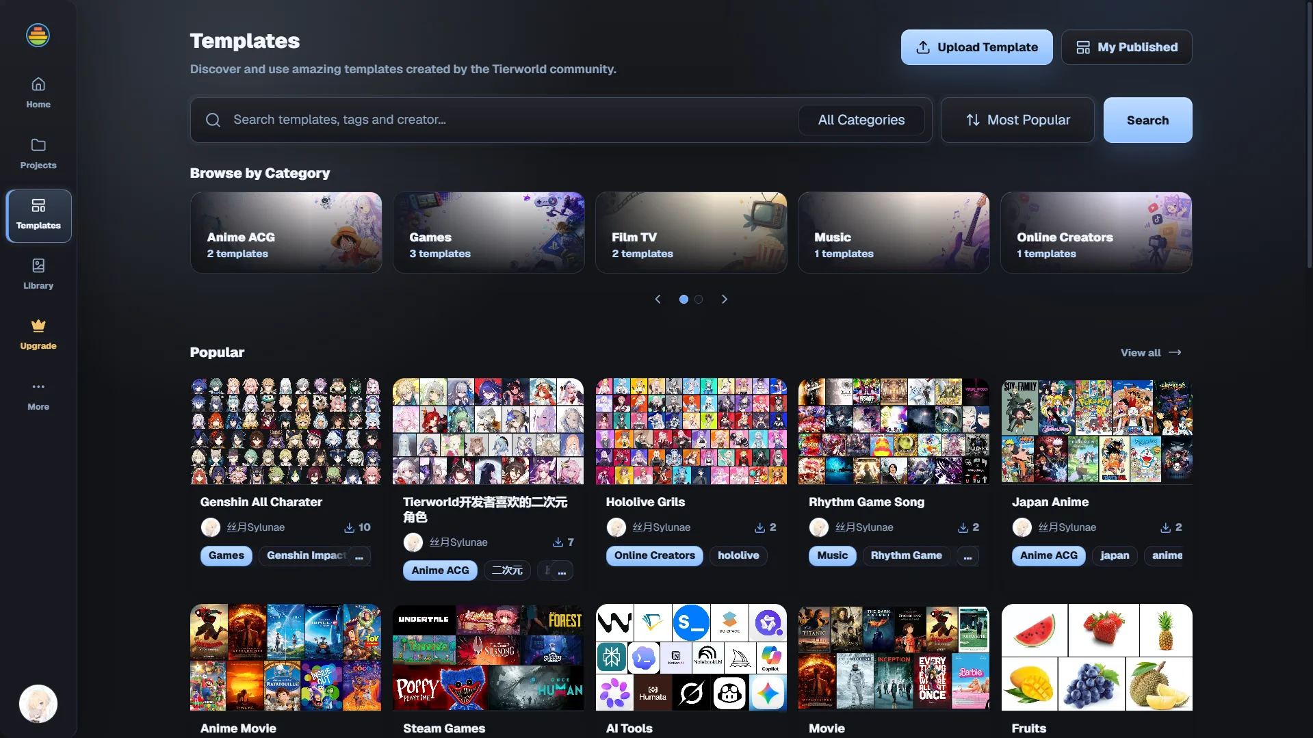
Task: Open the Most Popular sort dropdown
Action: 1017,120
